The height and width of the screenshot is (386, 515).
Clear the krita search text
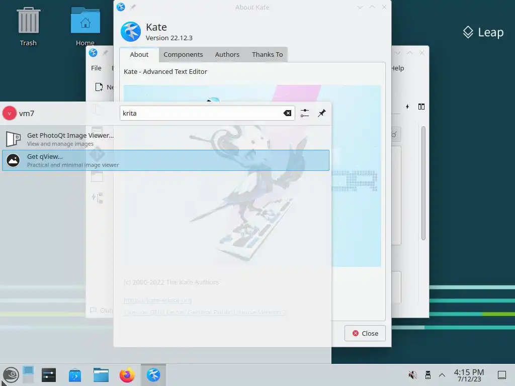coord(287,113)
